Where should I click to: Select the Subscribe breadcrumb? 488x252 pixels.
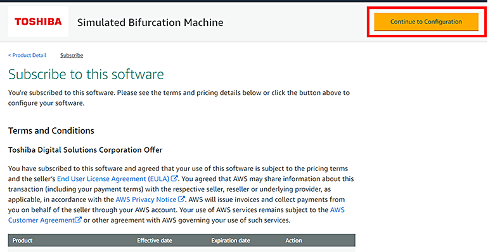click(72, 55)
